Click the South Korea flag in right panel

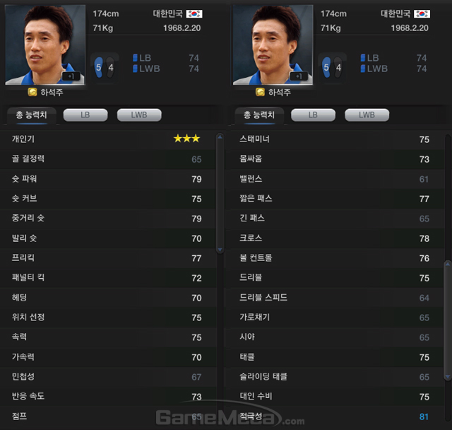pyautogui.click(x=422, y=13)
